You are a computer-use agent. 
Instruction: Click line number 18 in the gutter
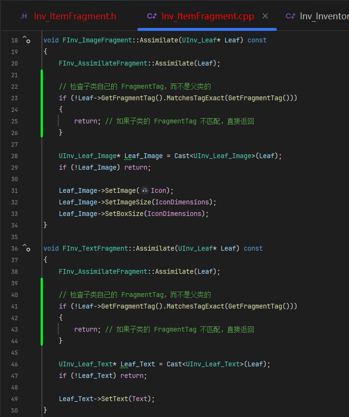(14, 40)
